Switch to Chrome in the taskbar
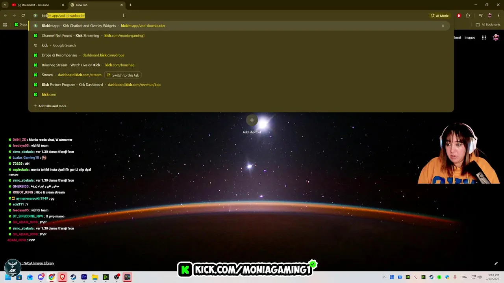504x283 pixels. tap(52, 277)
